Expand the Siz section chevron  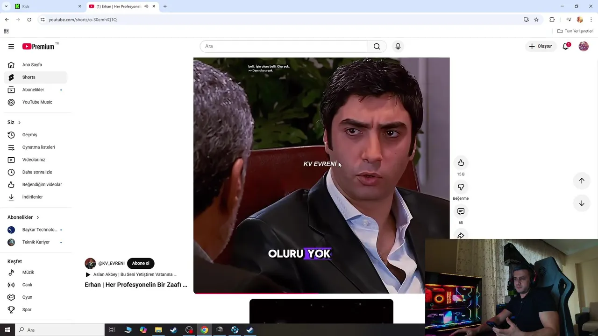pos(19,122)
